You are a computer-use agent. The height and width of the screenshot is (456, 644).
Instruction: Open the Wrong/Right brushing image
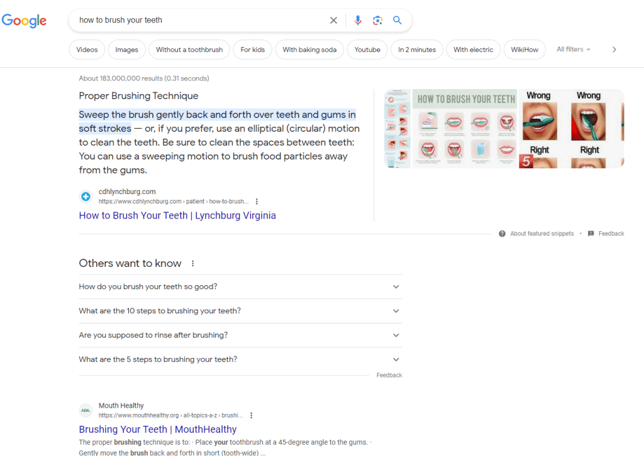point(570,129)
